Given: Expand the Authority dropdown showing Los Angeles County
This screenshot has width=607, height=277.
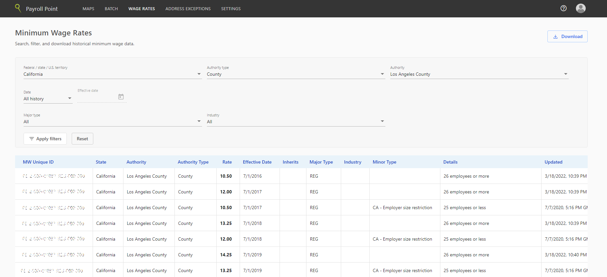Looking at the screenshot, I should click(x=479, y=74).
